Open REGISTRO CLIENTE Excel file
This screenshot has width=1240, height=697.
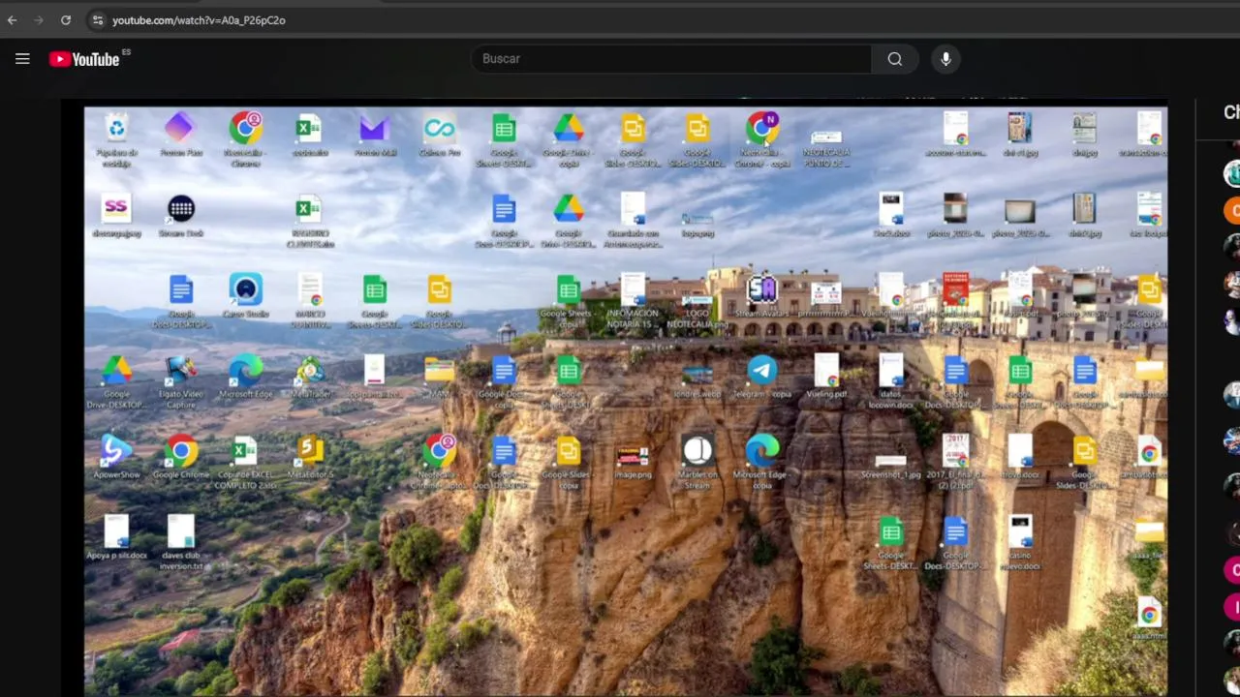(310, 221)
